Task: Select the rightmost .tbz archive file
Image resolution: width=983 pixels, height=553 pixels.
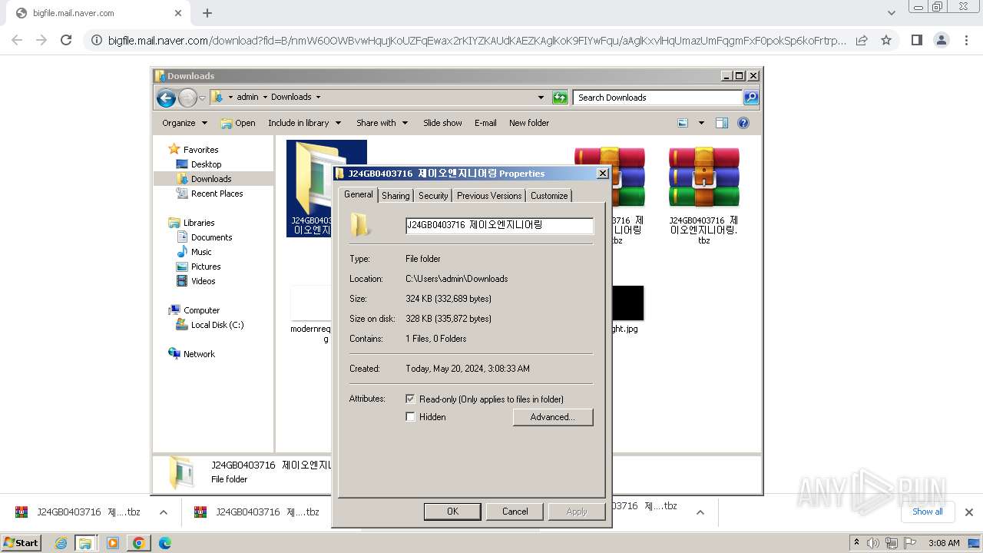Action: point(703,195)
